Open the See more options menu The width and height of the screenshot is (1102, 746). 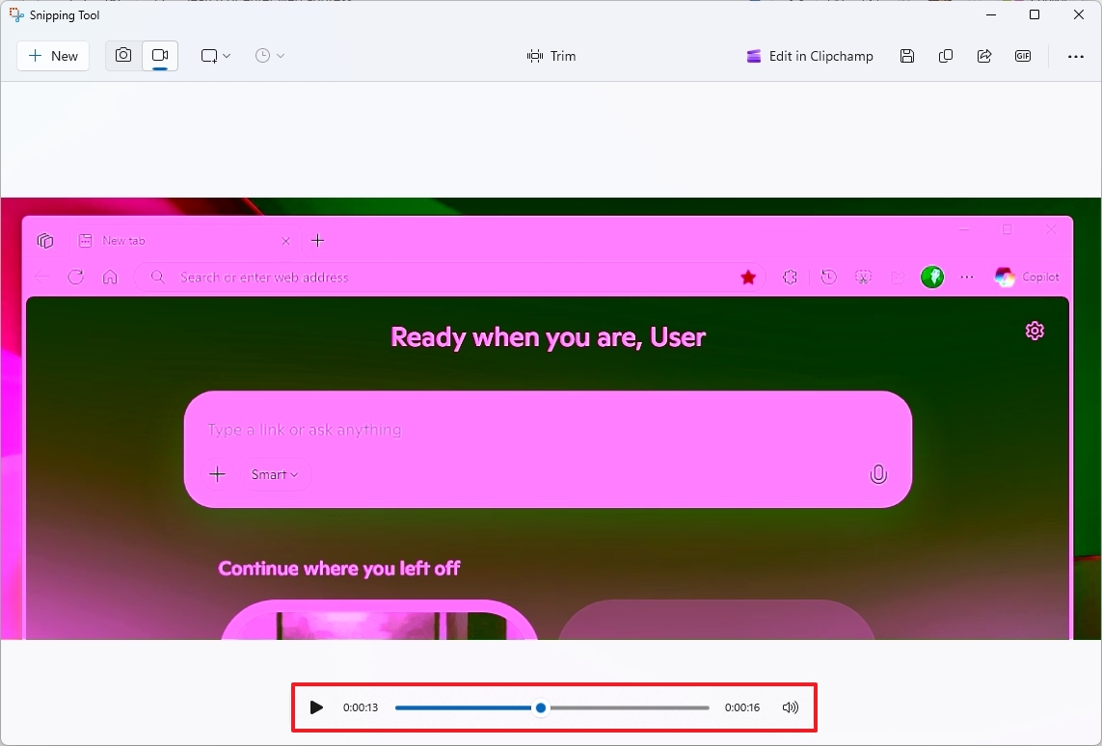pos(1075,55)
